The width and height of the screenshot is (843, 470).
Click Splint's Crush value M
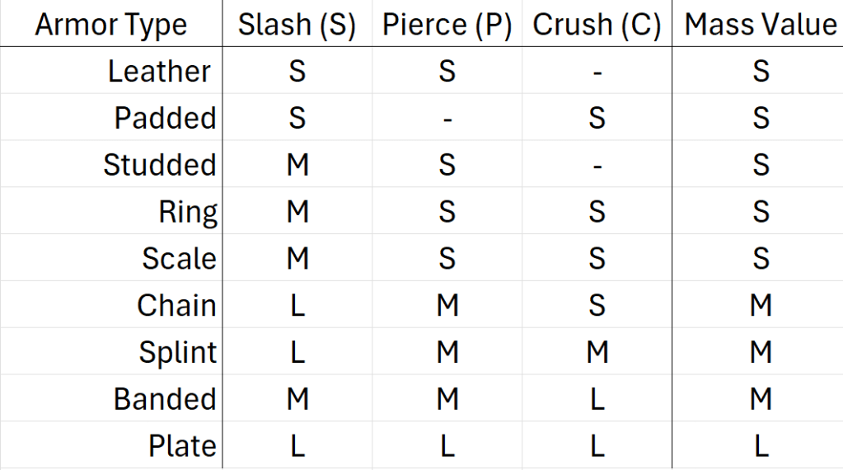pyautogui.click(x=597, y=352)
